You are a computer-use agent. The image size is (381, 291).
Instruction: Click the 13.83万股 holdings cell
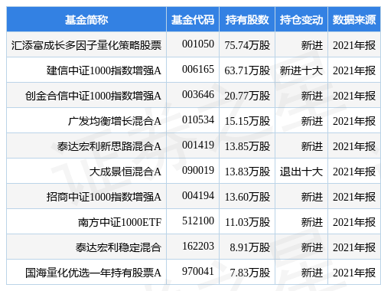pyautogui.click(x=247, y=172)
